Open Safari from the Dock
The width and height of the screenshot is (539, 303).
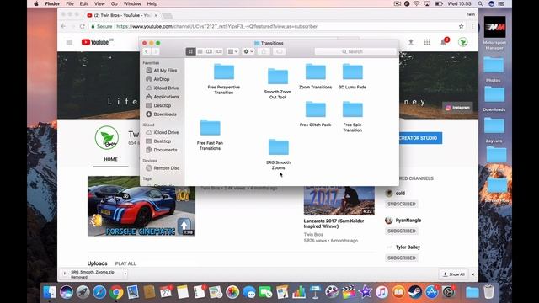(x=99, y=292)
